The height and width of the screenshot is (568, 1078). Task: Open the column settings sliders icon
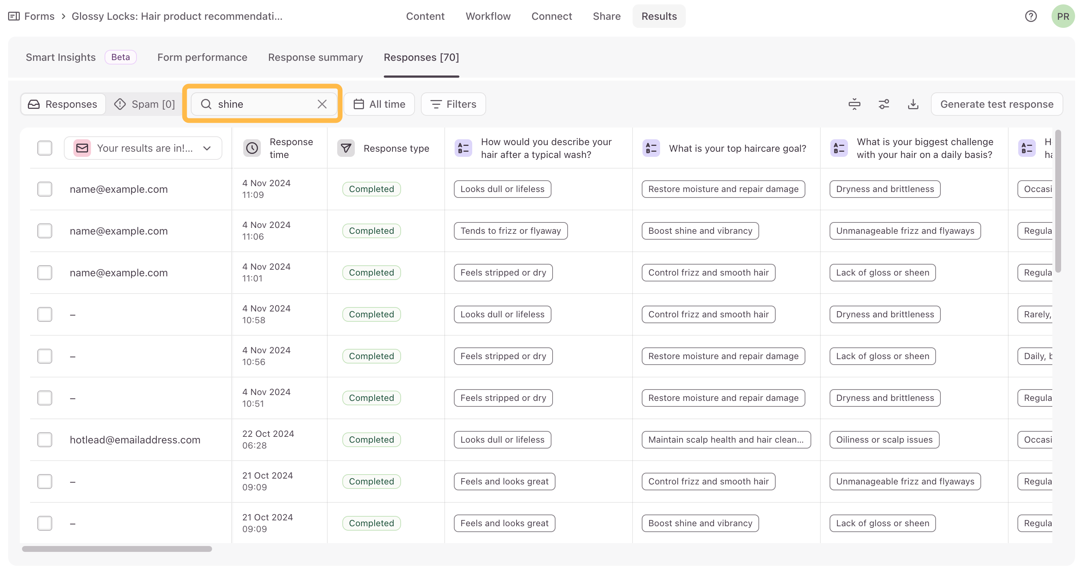tap(884, 104)
